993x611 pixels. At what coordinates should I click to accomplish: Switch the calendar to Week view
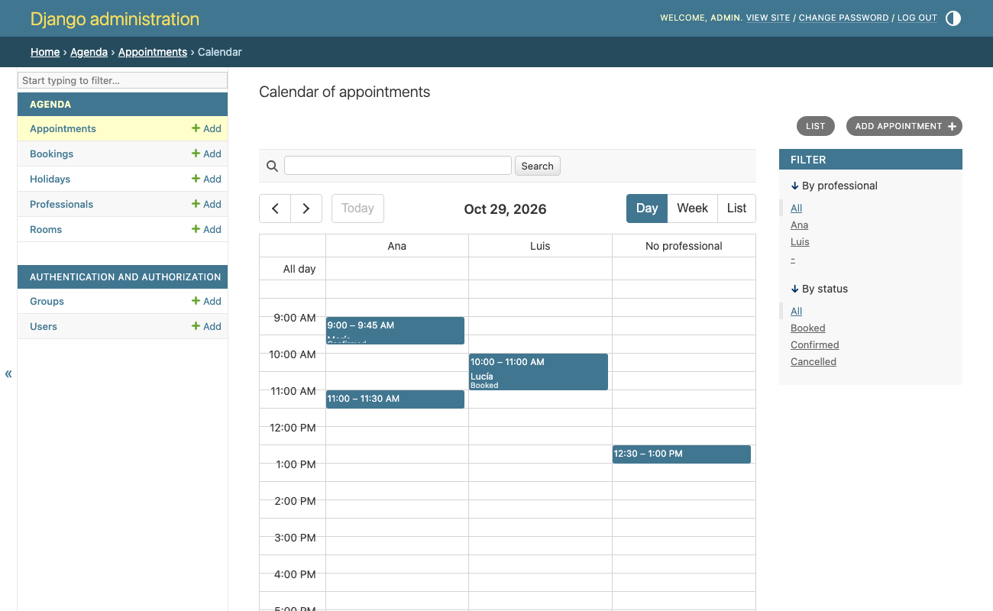coord(693,209)
